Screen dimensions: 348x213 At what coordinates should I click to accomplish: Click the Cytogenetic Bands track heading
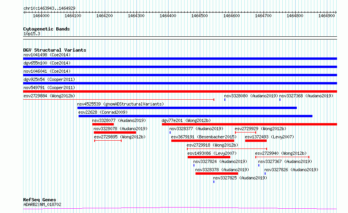point(47,29)
